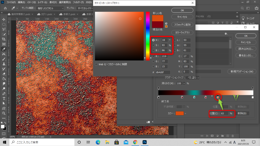Click the orange カラー swatch in gradient editor

(180, 113)
